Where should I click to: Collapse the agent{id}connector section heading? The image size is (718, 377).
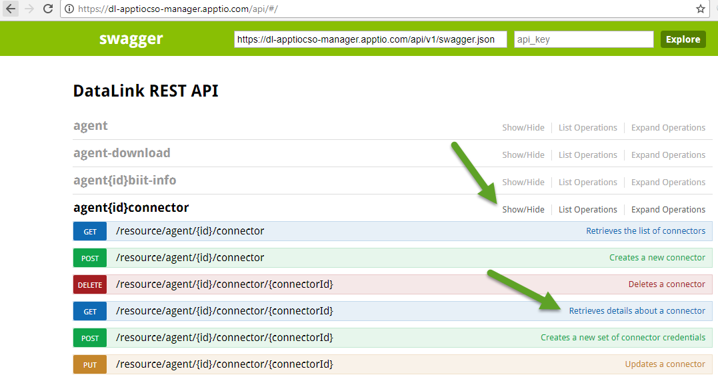click(131, 208)
